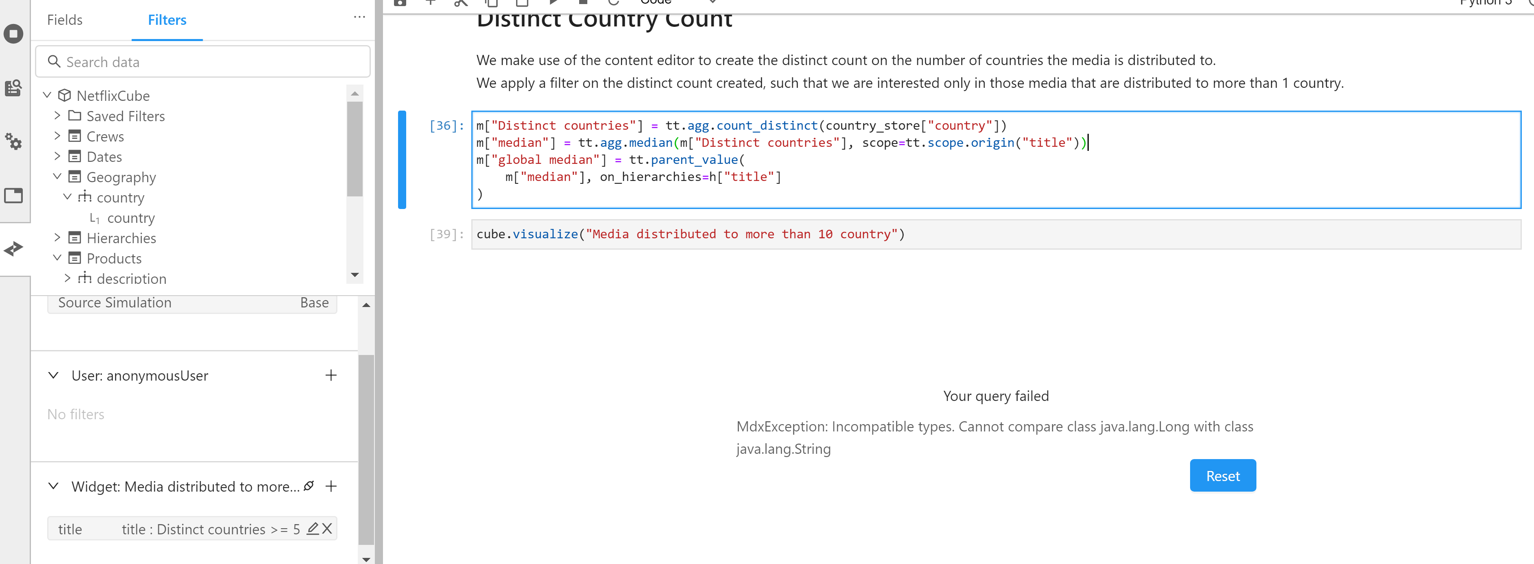Viewport: 1534px width, 564px height.
Task: Click the atoti editor sidebar icon
Action: [x=13, y=248]
